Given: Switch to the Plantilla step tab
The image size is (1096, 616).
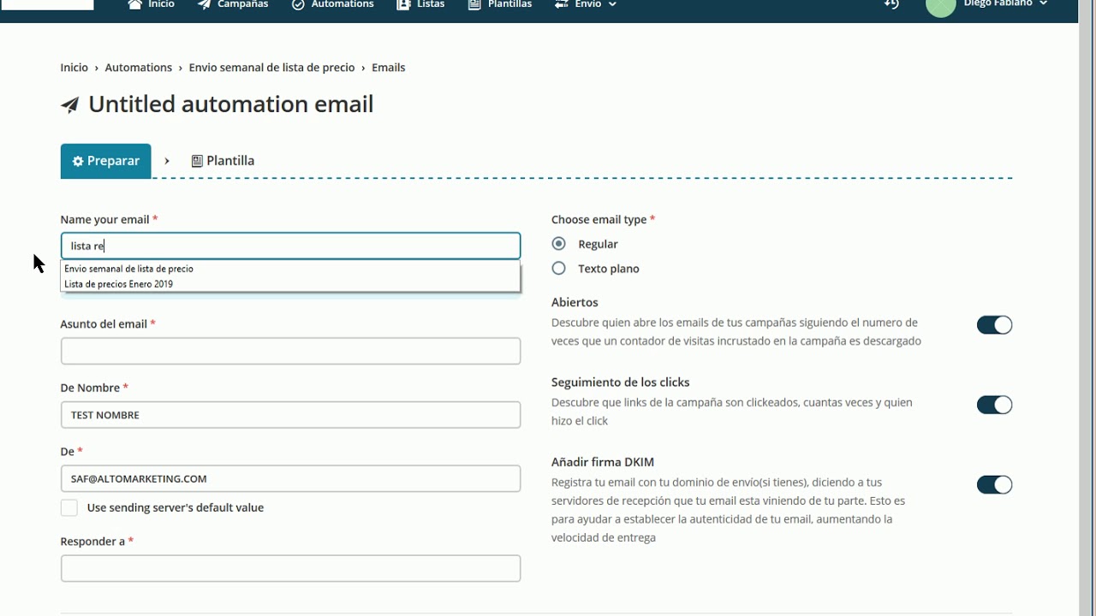Looking at the screenshot, I should tap(223, 161).
